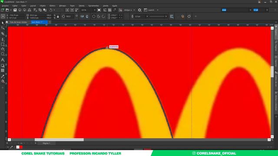
Task: Select the Pick tool in the toolbox
Action: (x=3, y=23)
